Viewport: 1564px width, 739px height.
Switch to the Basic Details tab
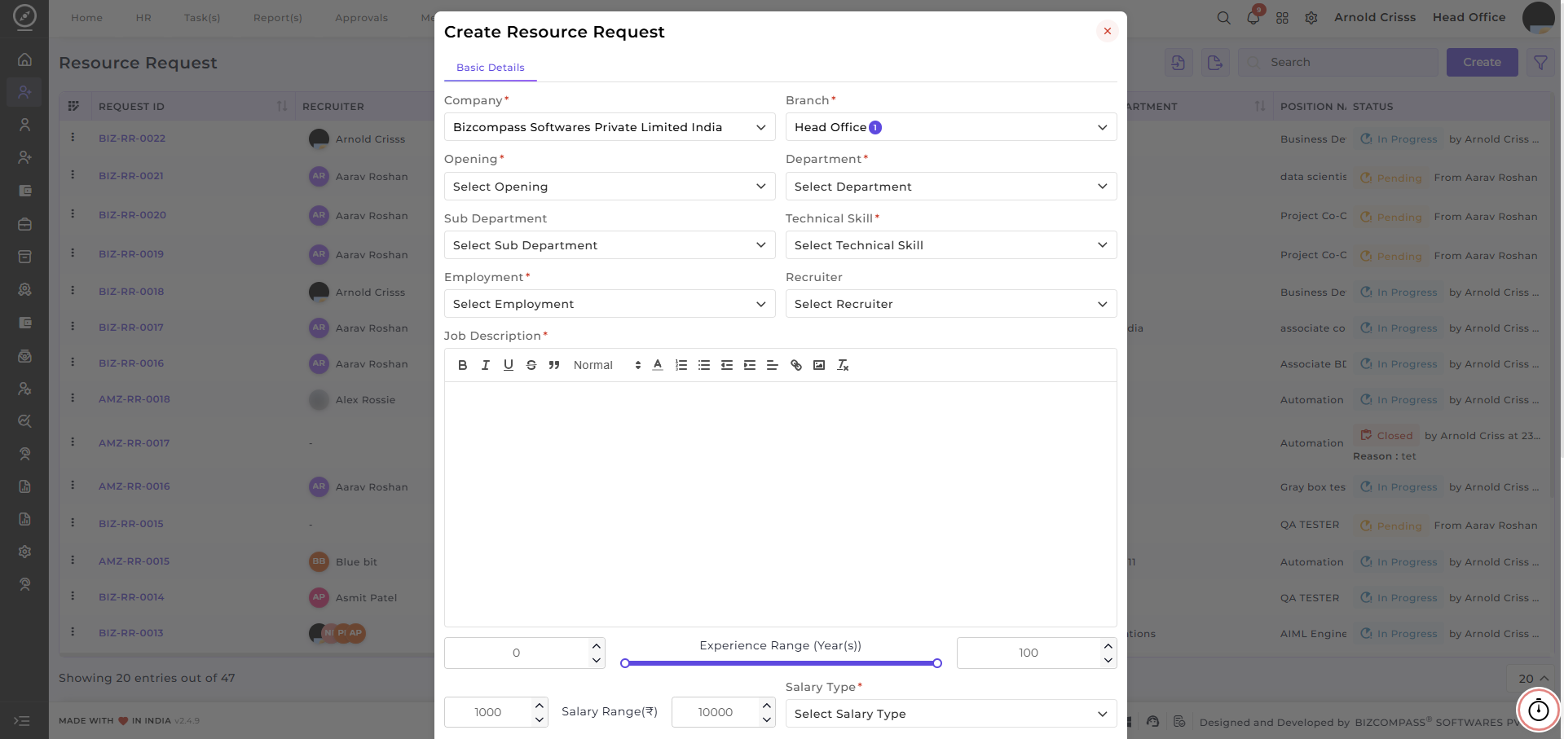pyautogui.click(x=490, y=68)
